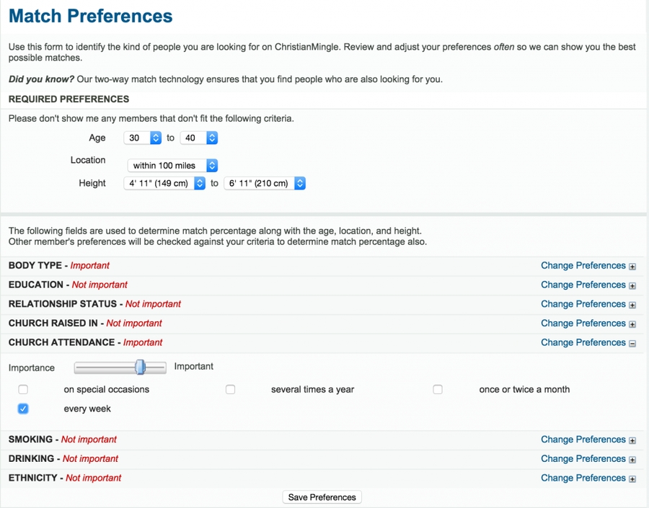Collapse Church Attendance using minus icon
649x508 pixels.
pyautogui.click(x=632, y=344)
